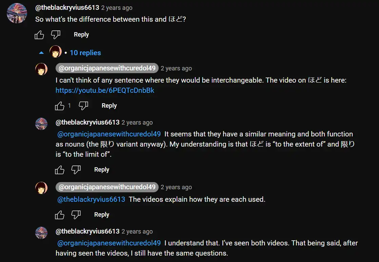Reply to "The videos explain" comment

102,215
